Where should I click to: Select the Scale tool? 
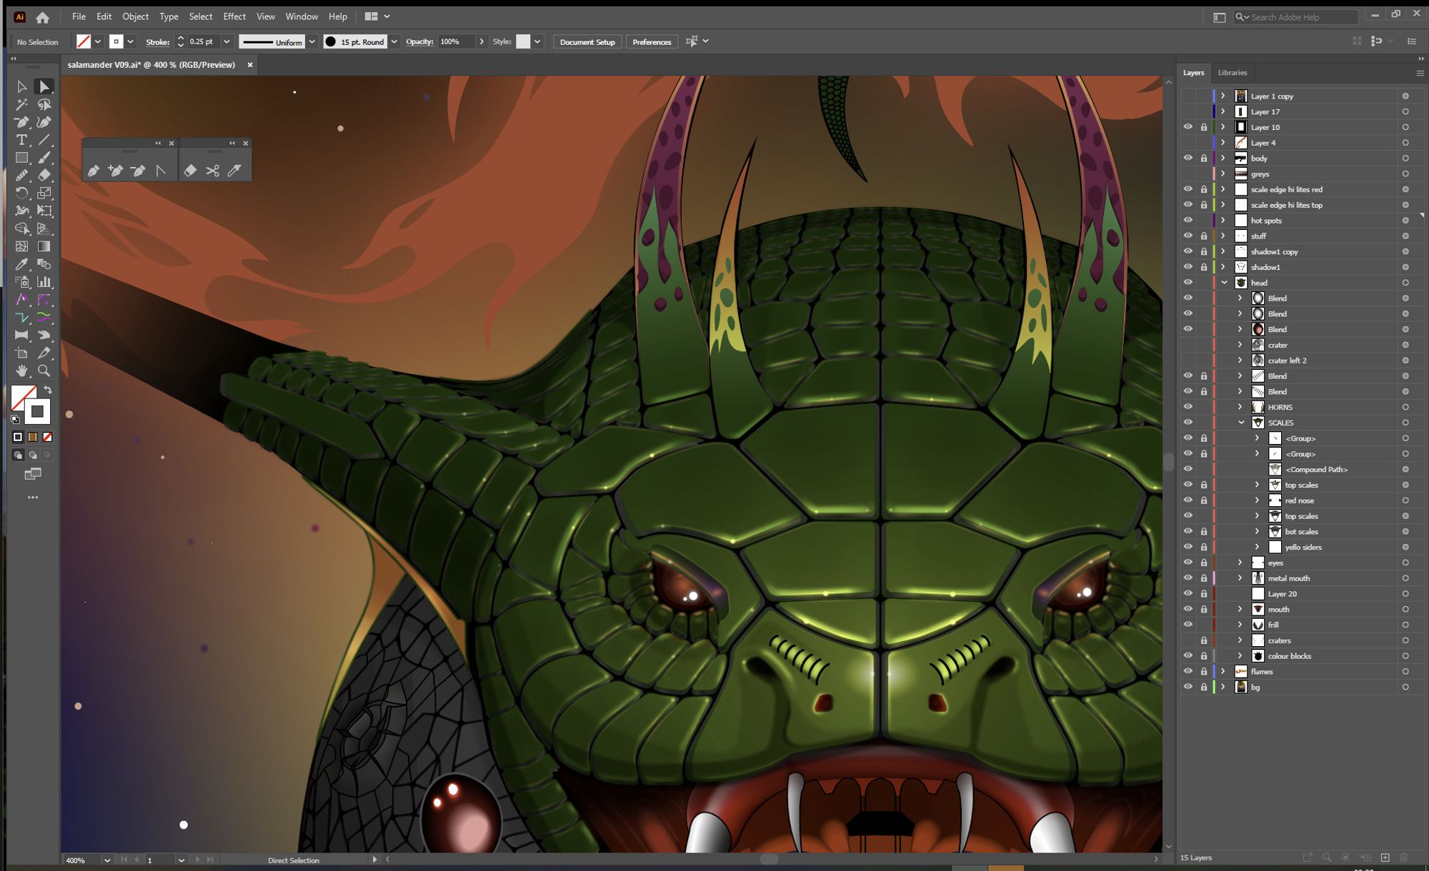(x=44, y=193)
